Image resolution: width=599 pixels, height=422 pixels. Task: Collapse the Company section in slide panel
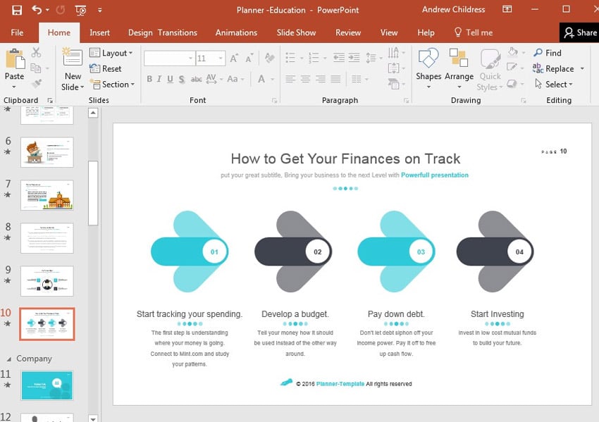(x=9, y=359)
